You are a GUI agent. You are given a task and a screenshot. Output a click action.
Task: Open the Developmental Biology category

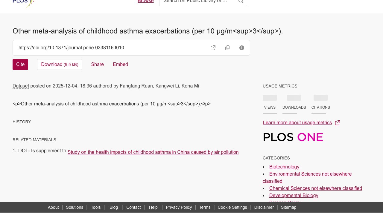point(294,196)
